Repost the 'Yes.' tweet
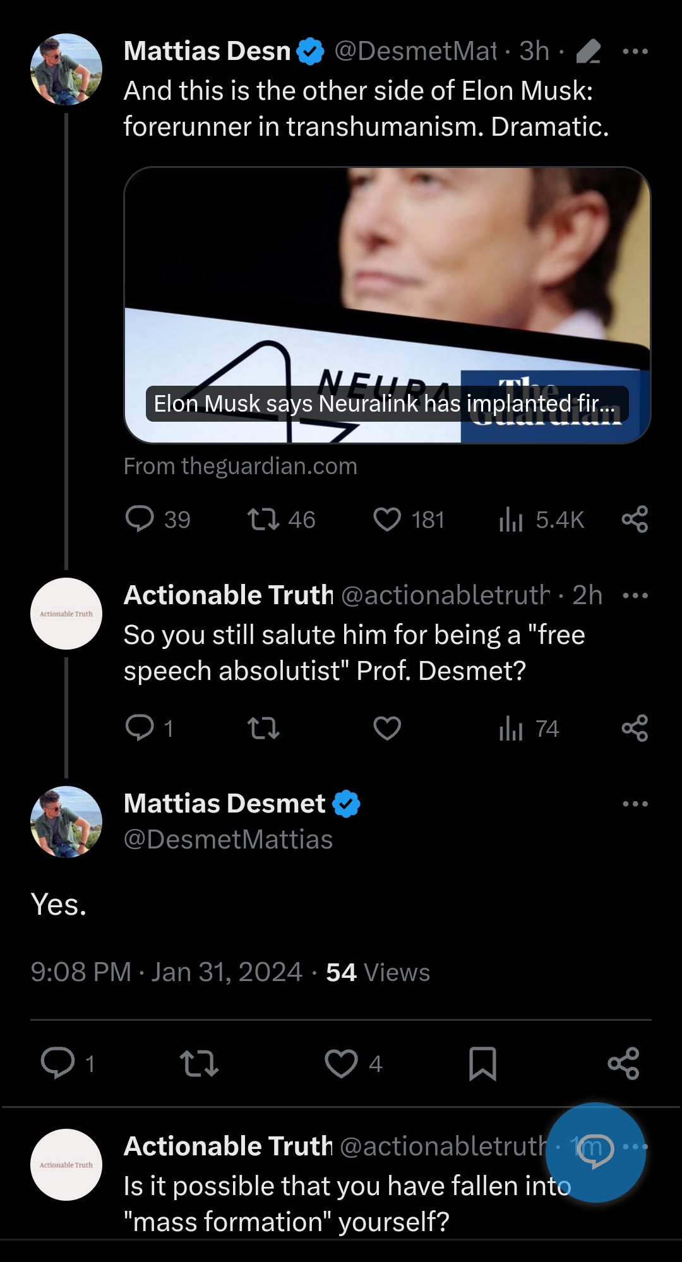Image resolution: width=682 pixels, height=1262 pixels. [x=199, y=1064]
